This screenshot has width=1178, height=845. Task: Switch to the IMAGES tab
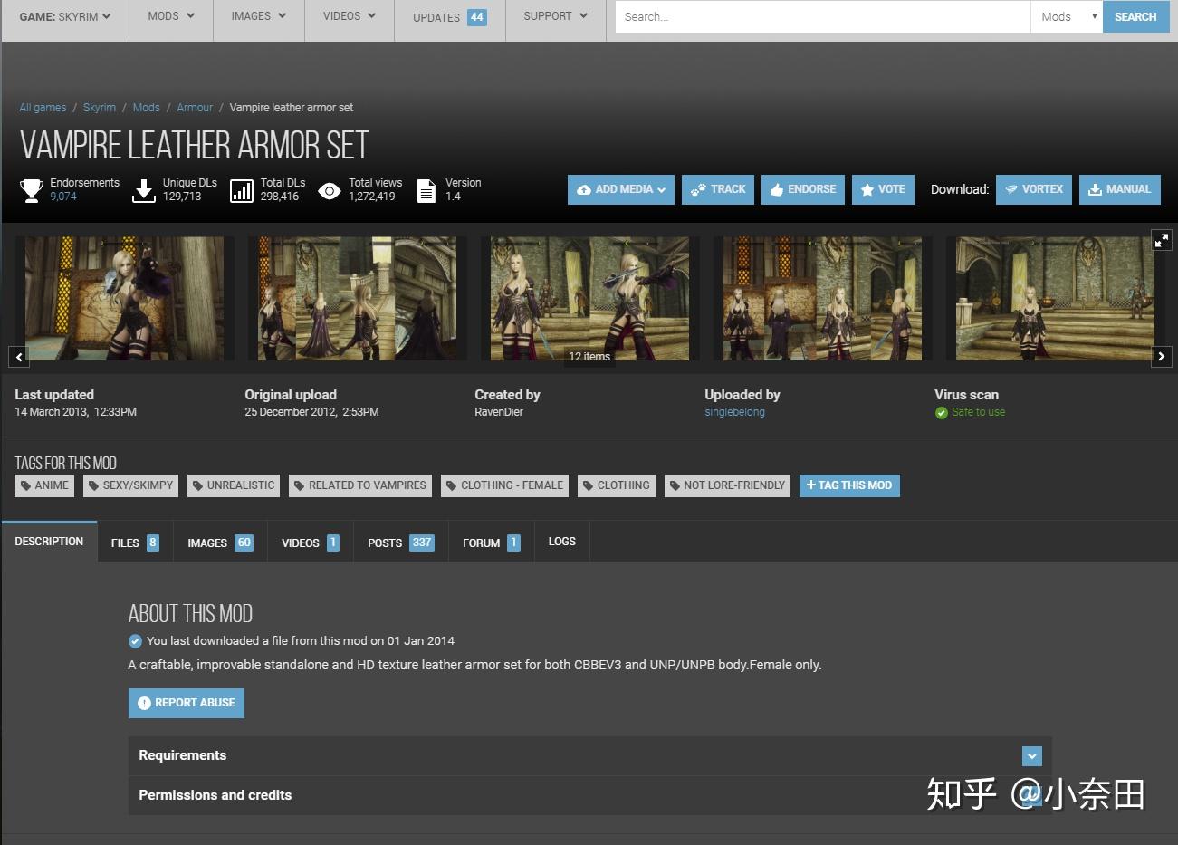tap(220, 543)
